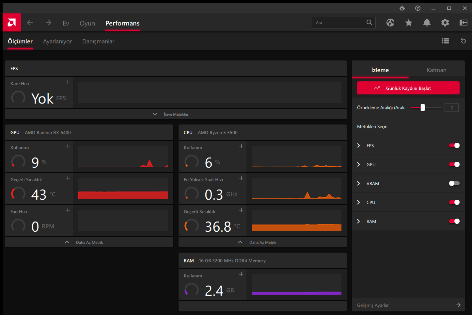The image size is (472, 315).
Task: Toggle GPU metrics switch
Action: click(x=454, y=164)
